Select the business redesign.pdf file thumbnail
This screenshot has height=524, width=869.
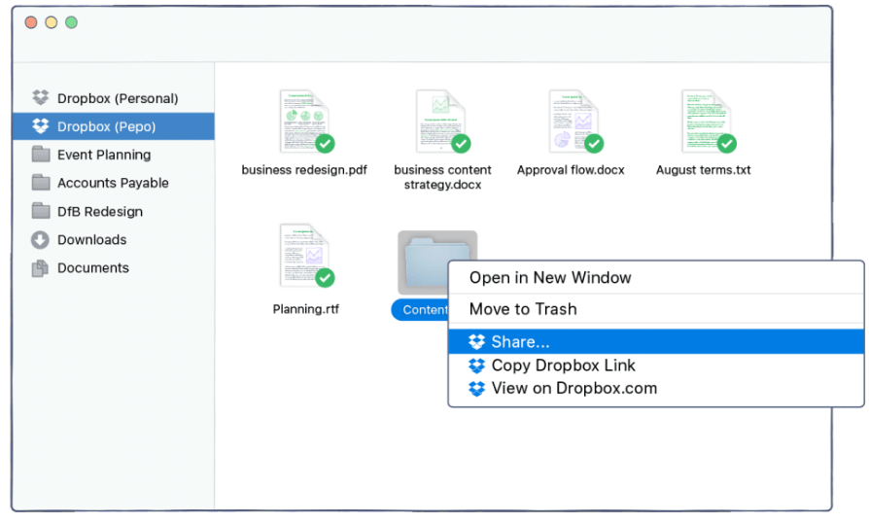(x=305, y=122)
